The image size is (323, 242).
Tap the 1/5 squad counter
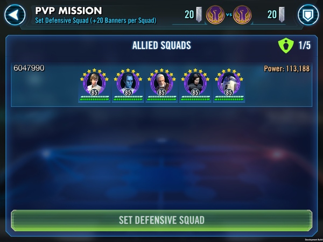point(305,45)
